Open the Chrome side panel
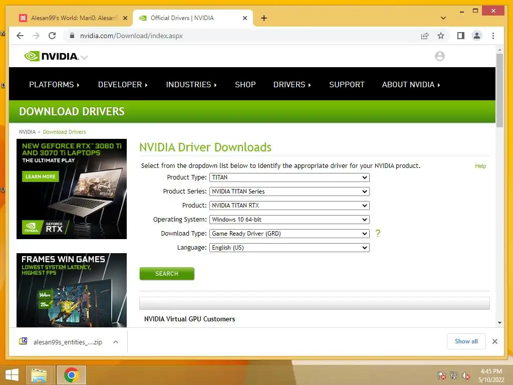The height and width of the screenshot is (385, 513). pos(461,36)
